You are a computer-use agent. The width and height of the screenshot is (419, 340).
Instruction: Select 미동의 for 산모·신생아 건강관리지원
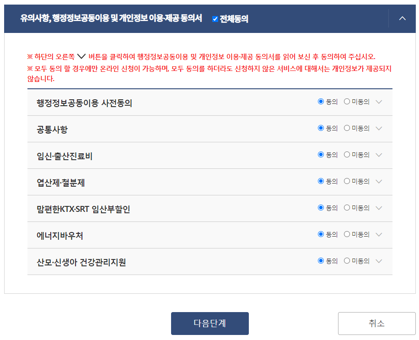pos(347,261)
